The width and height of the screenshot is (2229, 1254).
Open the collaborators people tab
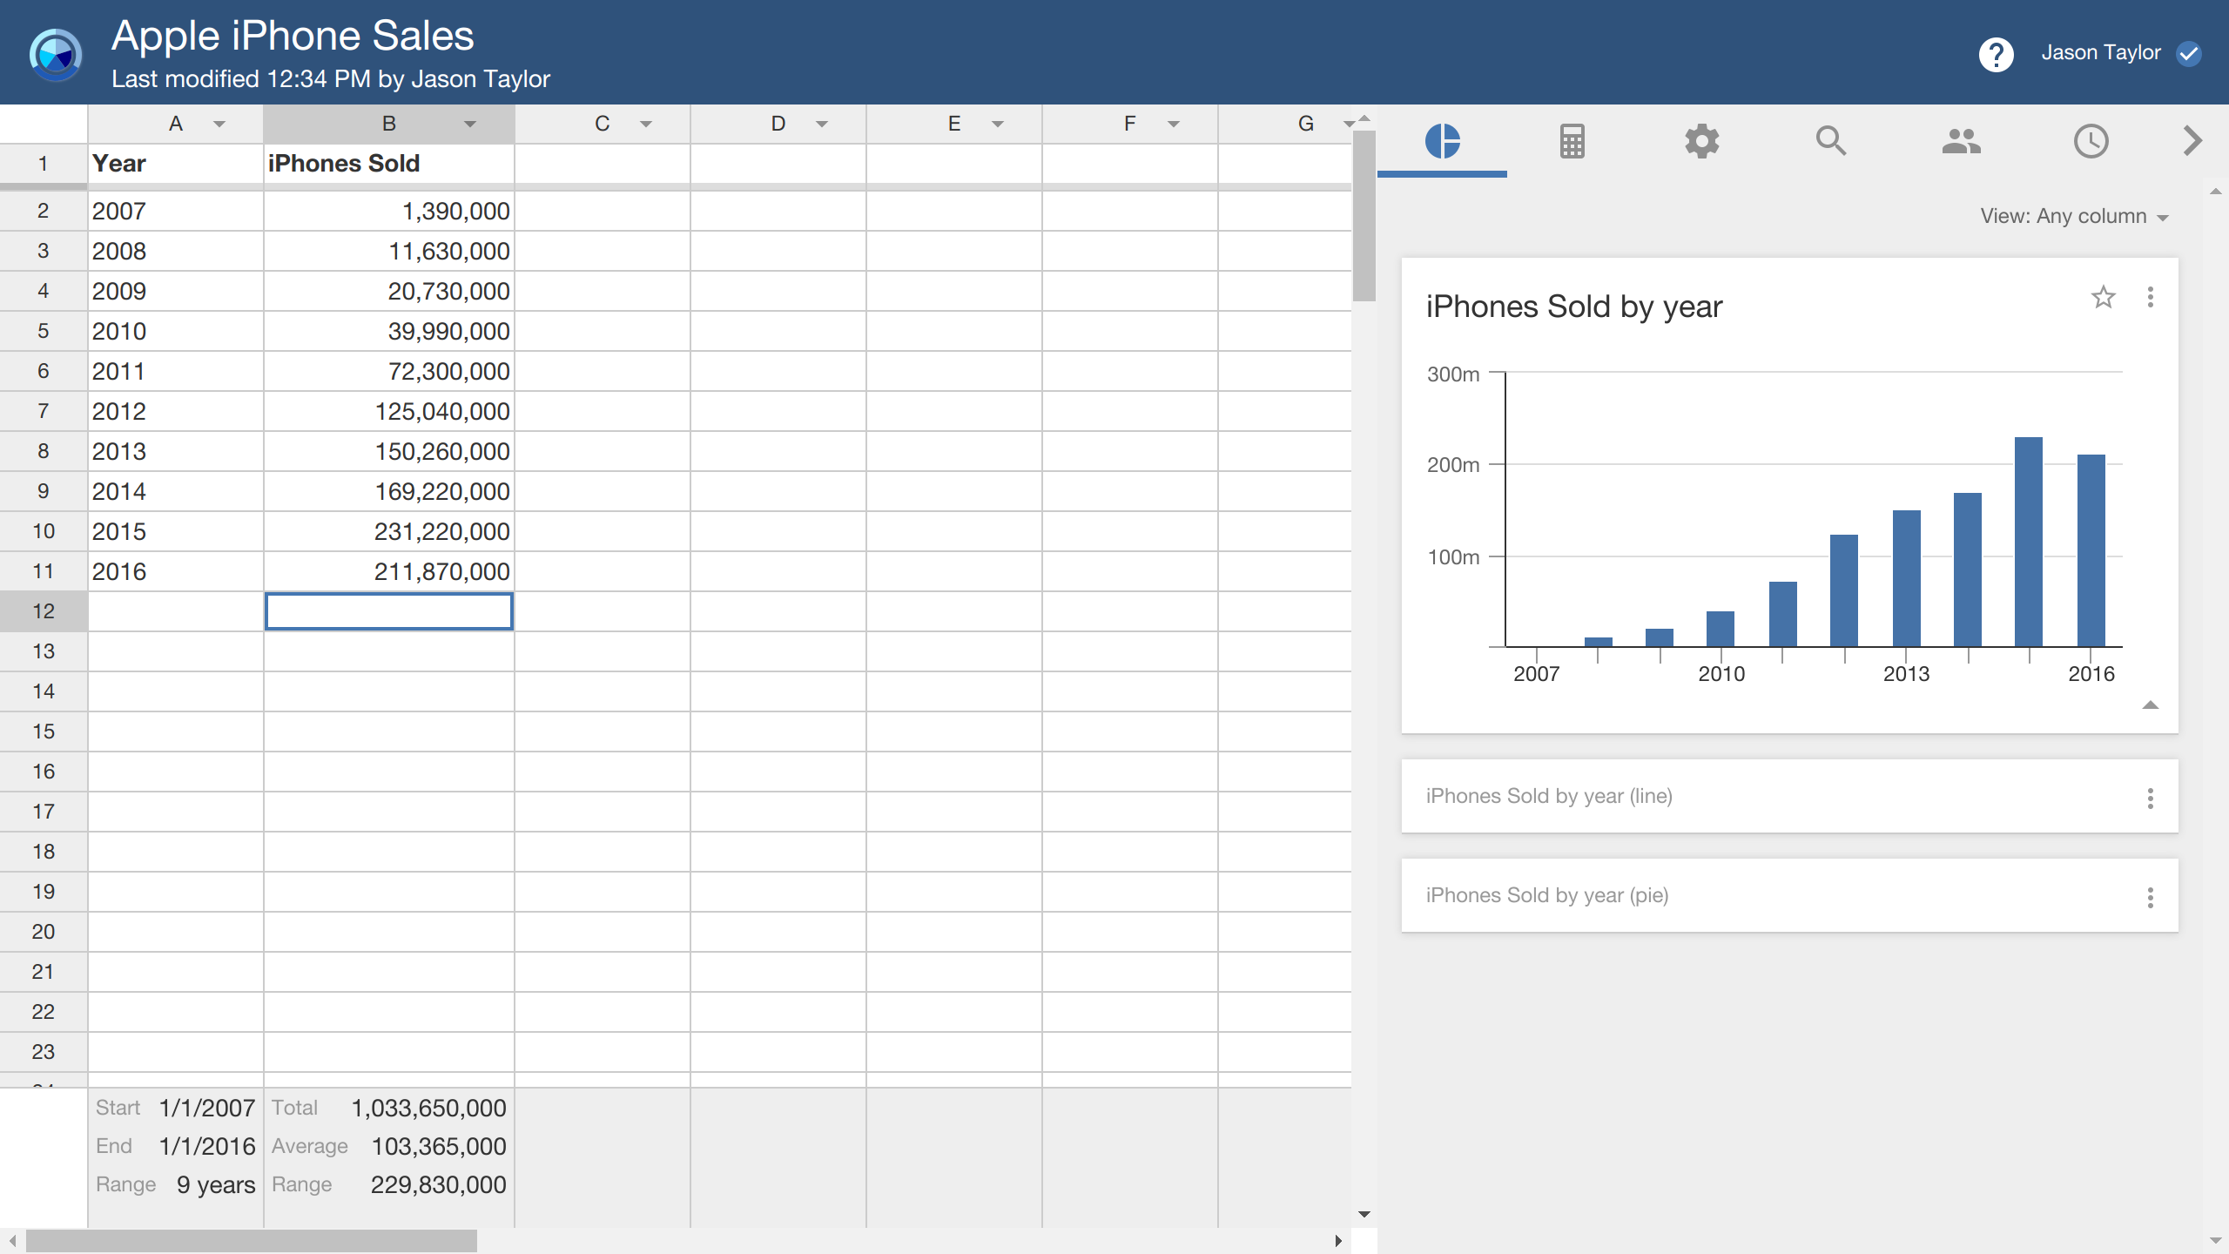(1961, 141)
